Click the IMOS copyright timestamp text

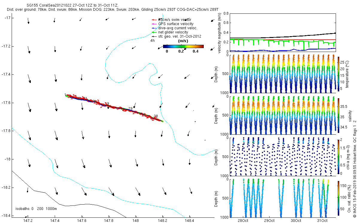coord(354,168)
